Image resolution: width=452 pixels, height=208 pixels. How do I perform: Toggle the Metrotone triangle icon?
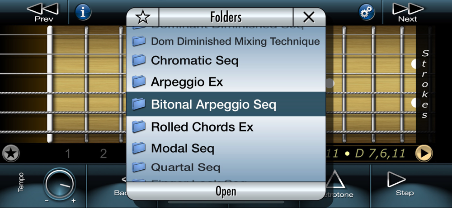tap(335, 180)
